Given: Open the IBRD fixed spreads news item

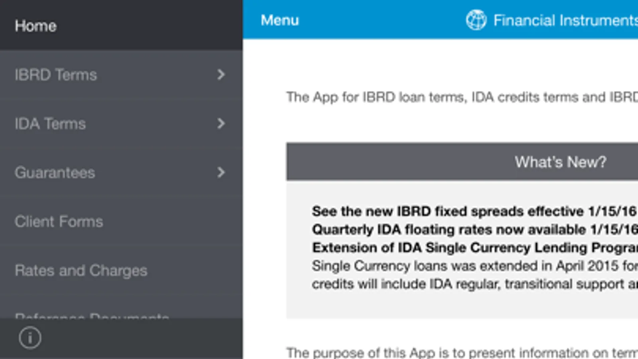Looking at the screenshot, I should coord(475,211).
